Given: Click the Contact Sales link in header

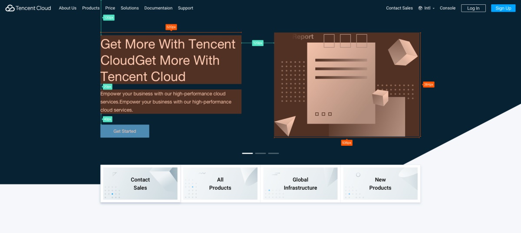Looking at the screenshot, I should pos(399,8).
